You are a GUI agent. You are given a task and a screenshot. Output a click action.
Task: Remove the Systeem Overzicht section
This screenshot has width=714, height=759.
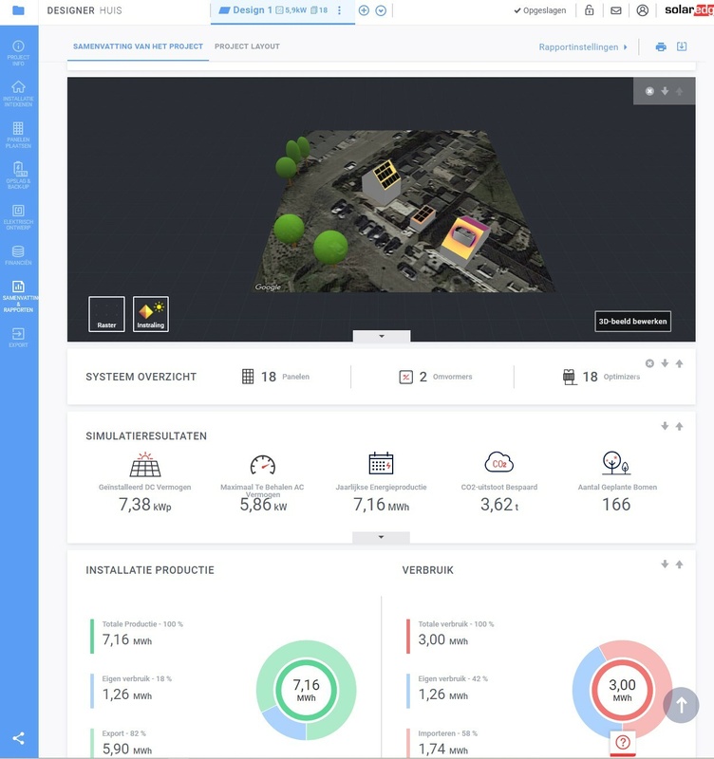[x=649, y=363]
